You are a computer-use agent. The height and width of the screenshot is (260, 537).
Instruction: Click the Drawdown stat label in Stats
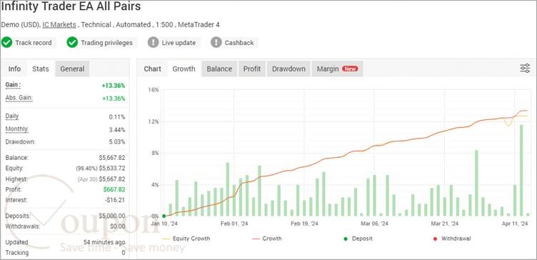(20, 141)
